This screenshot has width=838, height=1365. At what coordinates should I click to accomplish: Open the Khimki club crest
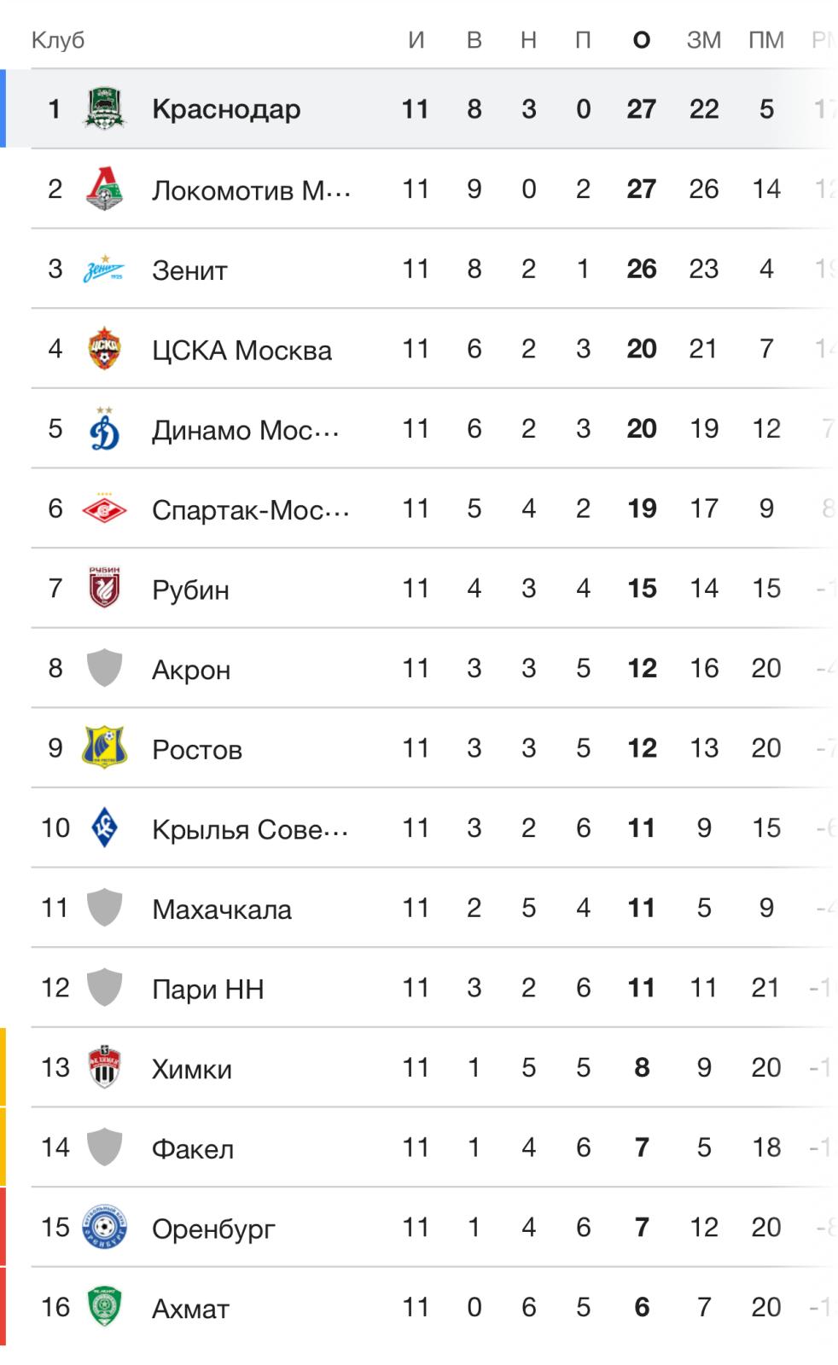pyautogui.click(x=104, y=1067)
